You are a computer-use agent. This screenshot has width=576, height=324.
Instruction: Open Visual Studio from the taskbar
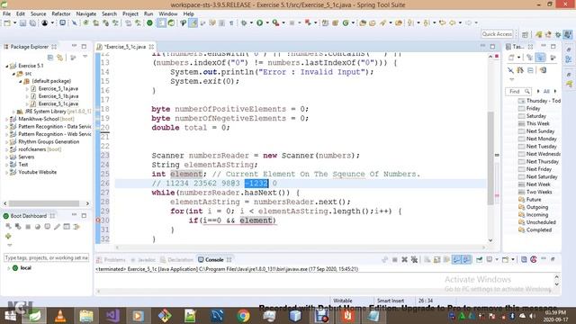tap(112, 316)
